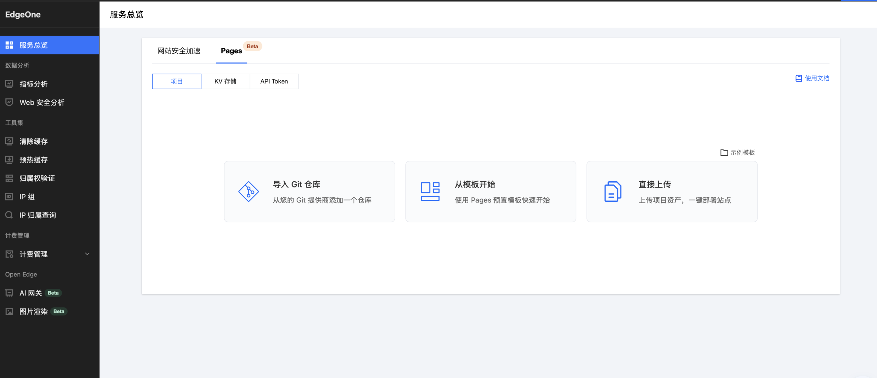Open the 计费管理 sidebar menu
877x378 pixels.
[x=34, y=254]
